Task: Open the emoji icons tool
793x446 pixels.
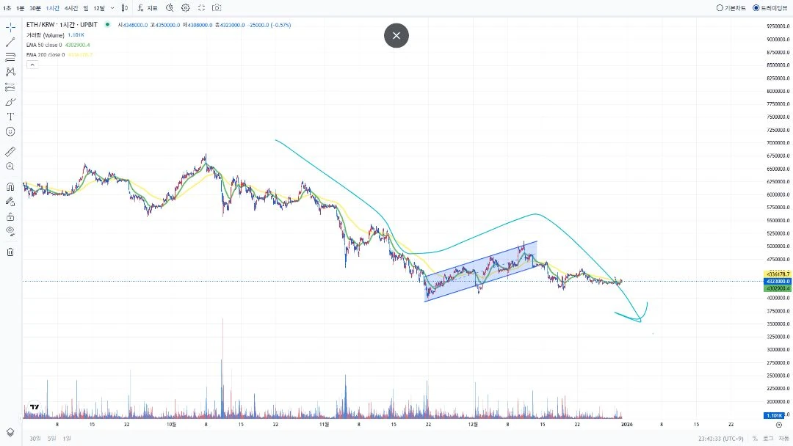Action: (10, 132)
